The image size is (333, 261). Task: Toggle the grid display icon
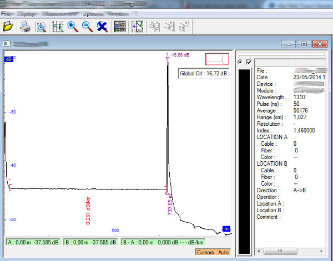click(x=58, y=27)
